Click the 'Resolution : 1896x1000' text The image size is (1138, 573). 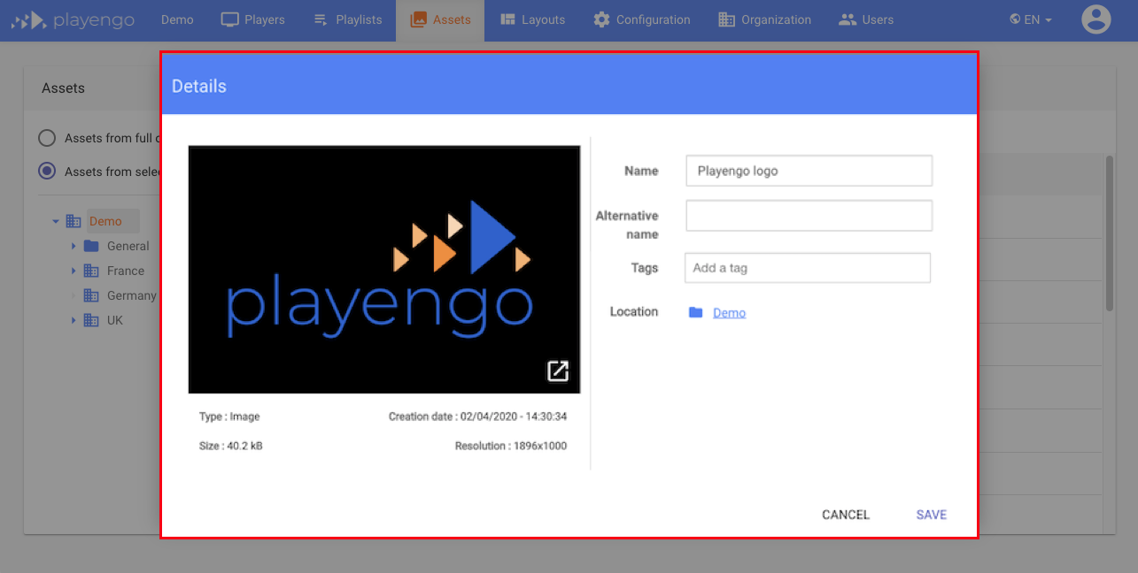[511, 446]
